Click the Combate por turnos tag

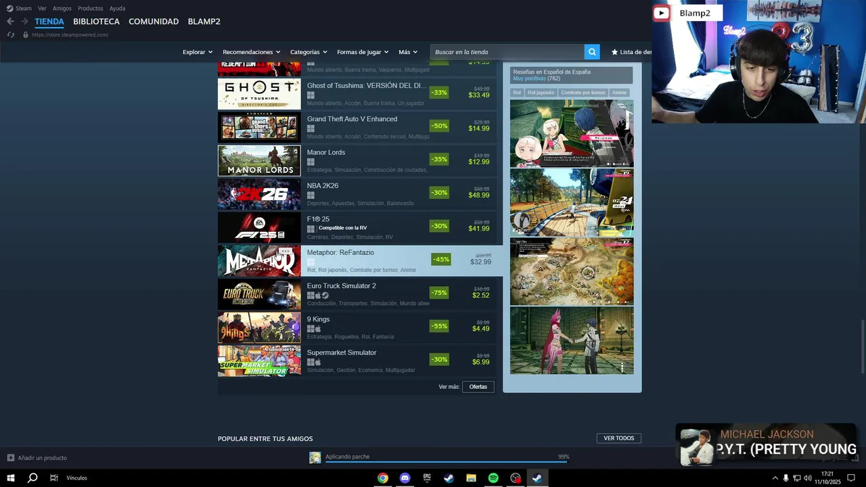(583, 93)
